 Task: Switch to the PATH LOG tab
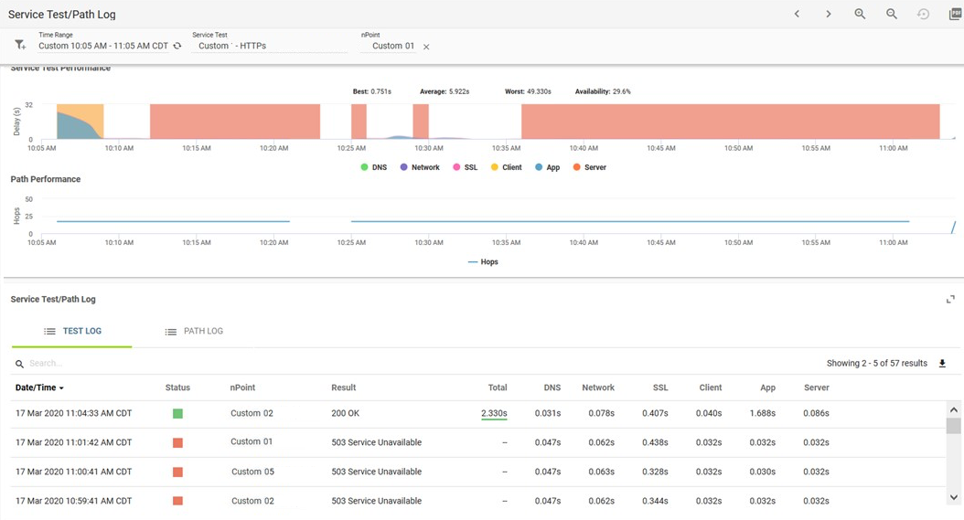pos(194,332)
